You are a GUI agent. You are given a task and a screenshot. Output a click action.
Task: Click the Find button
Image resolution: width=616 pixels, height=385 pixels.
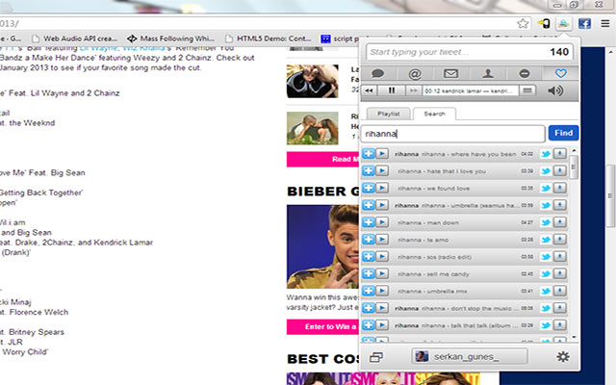tap(563, 133)
